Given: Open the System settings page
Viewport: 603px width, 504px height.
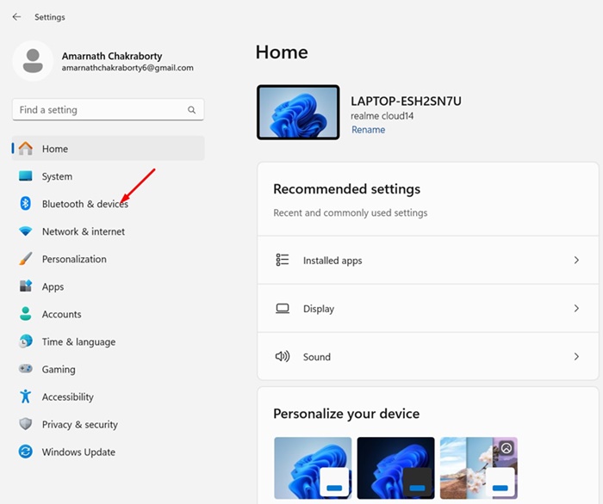Looking at the screenshot, I should click(57, 176).
